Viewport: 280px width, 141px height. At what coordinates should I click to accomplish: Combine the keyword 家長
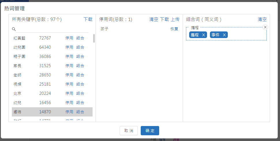pyautogui.click(x=80, y=66)
